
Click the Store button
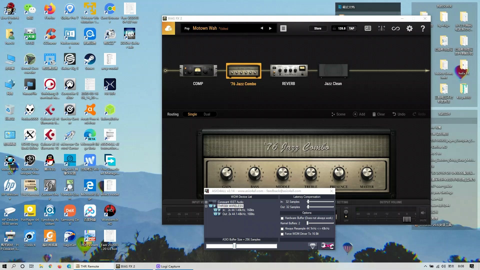[x=317, y=28]
